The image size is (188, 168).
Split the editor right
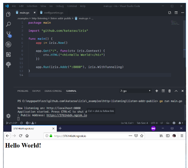coord(176,13)
